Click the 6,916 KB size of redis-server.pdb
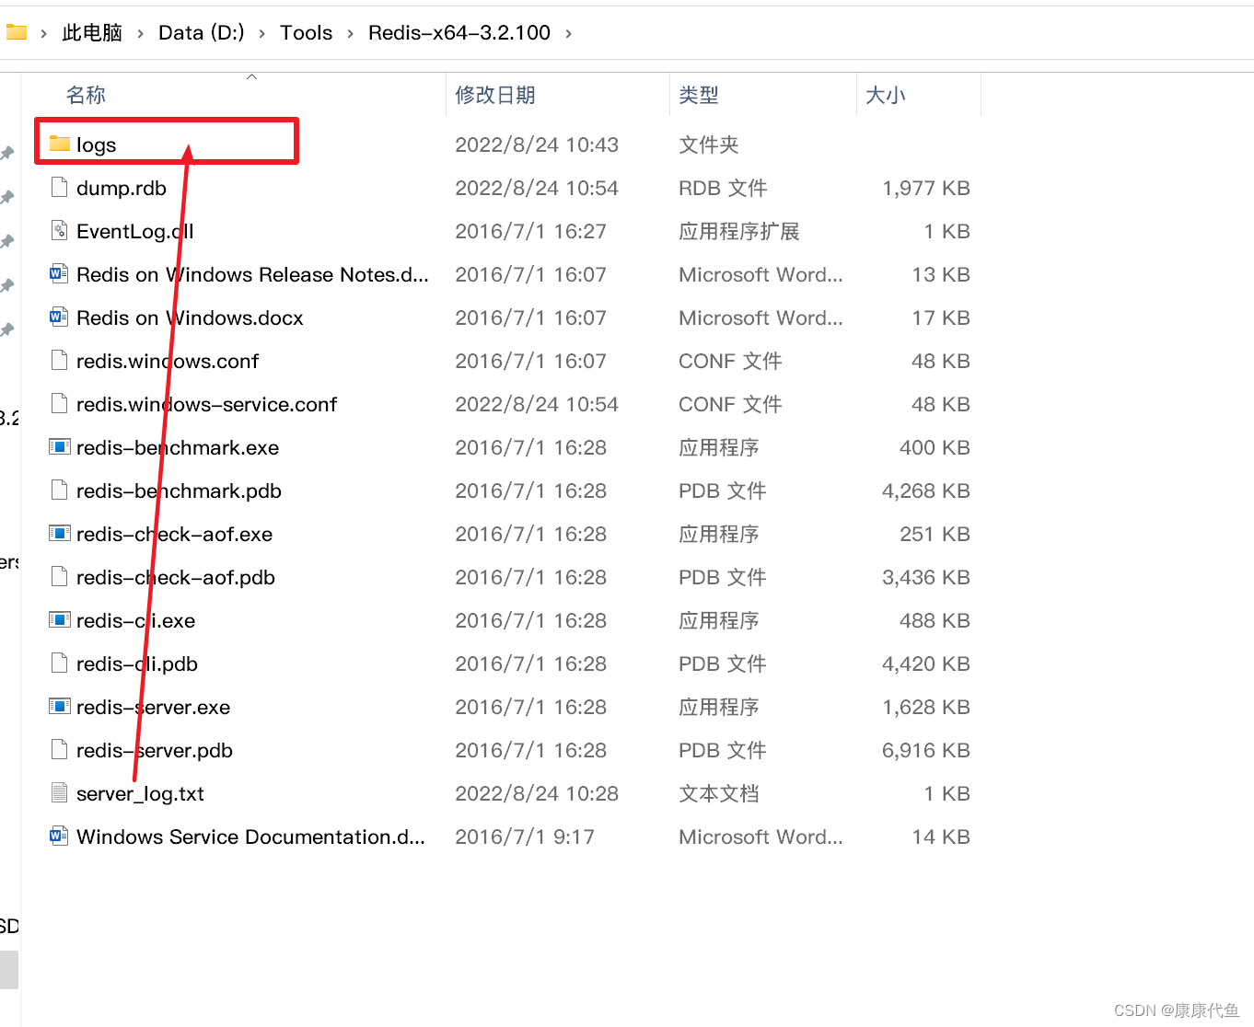Screen dimensions: 1254x1027 (926, 750)
